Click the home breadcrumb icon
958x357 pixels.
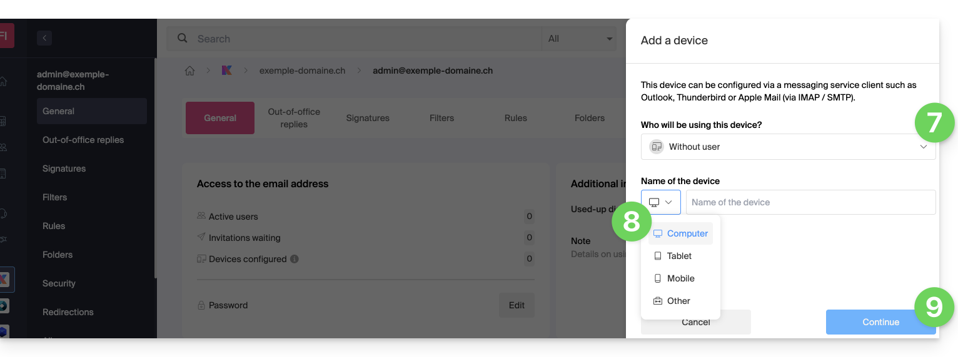coord(189,71)
